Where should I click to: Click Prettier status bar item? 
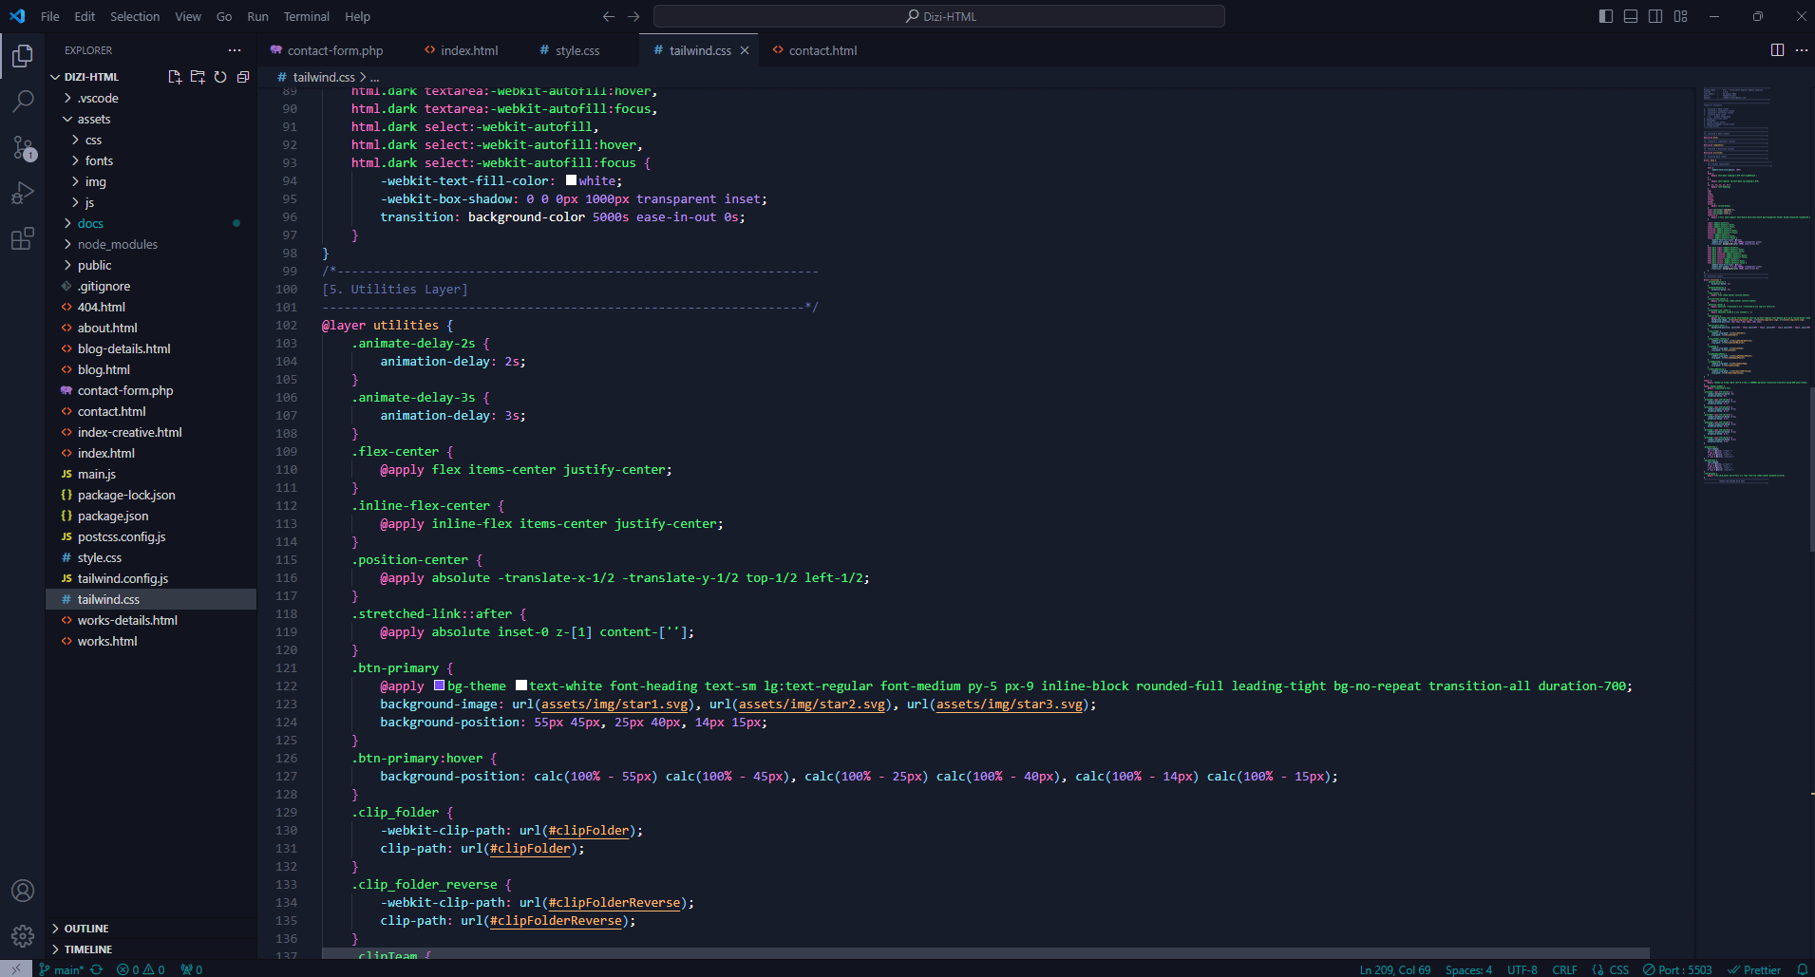(x=1754, y=969)
